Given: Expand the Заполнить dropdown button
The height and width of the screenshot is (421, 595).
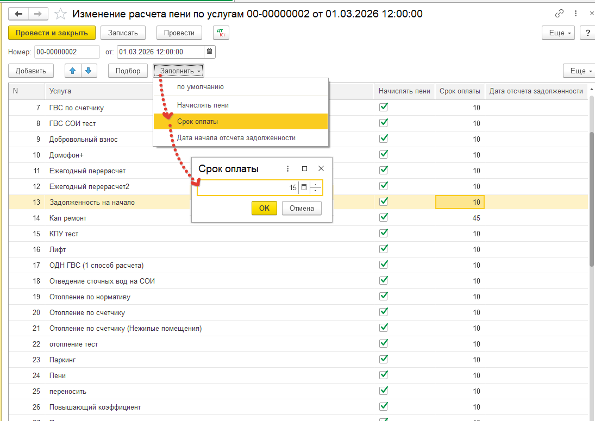Looking at the screenshot, I should click(179, 71).
